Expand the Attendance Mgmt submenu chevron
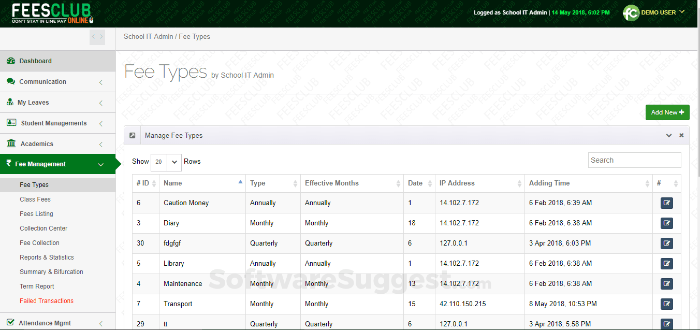The image size is (700, 330). coord(101,323)
